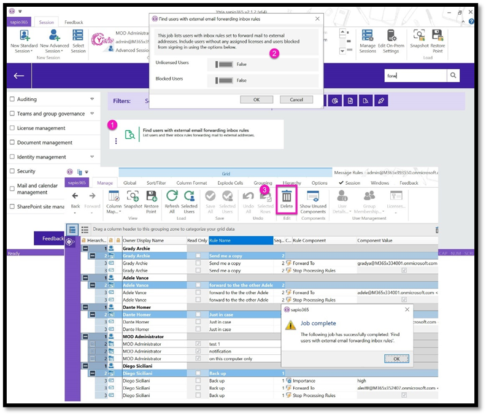This screenshot has width=486, height=415.
Task: Click Edit On-Prem Settings icon
Action: (391, 36)
